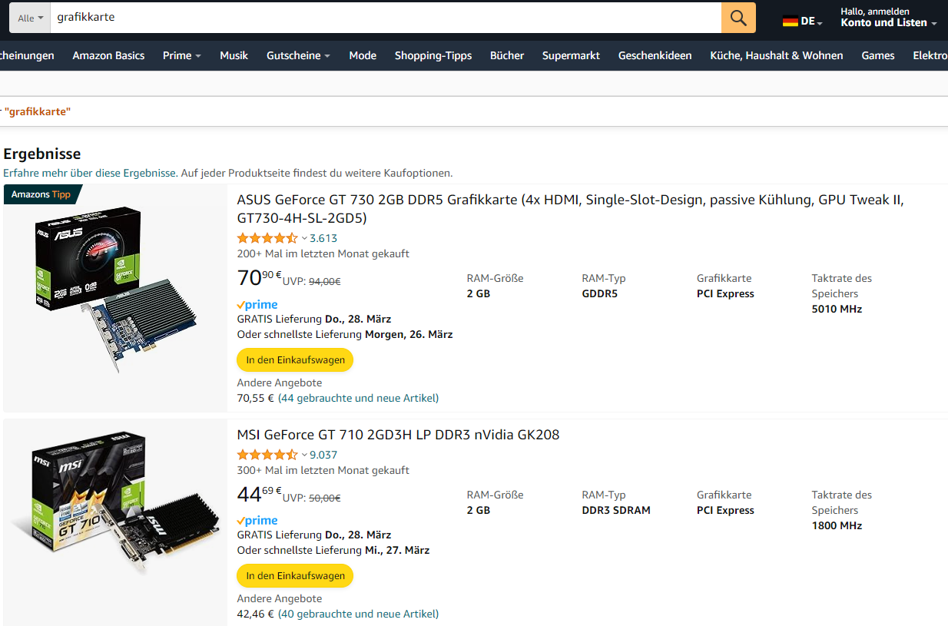Viewport: 948px width, 626px height.
Task: Add ASUS GT 730 to Einkaufswagen
Action: [x=295, y=359]
